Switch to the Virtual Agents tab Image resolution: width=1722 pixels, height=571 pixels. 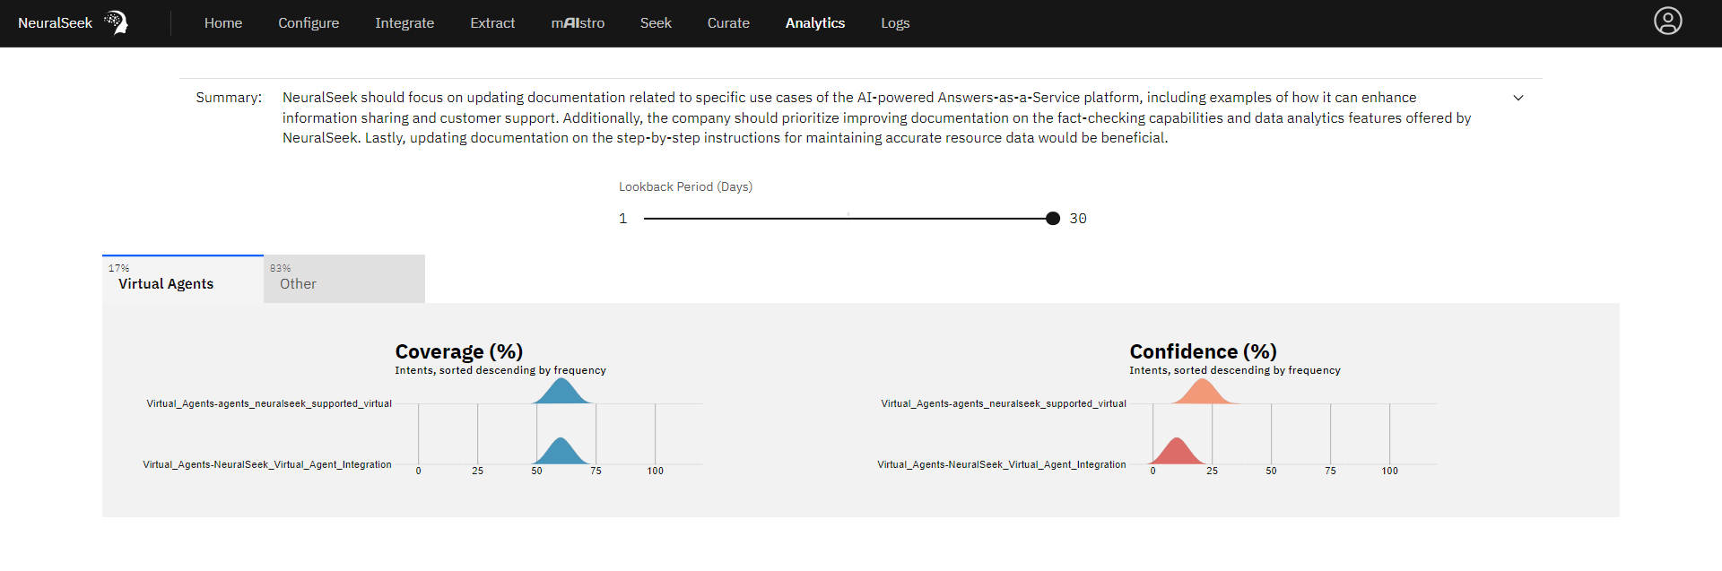tap(183, 279)
